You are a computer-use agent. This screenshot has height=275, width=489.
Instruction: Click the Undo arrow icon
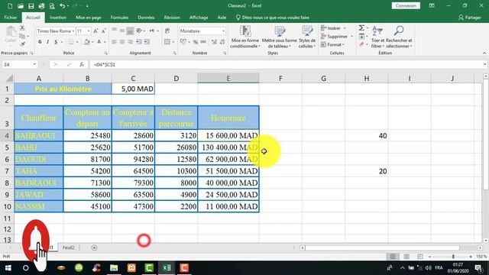(x=63, y=6)
